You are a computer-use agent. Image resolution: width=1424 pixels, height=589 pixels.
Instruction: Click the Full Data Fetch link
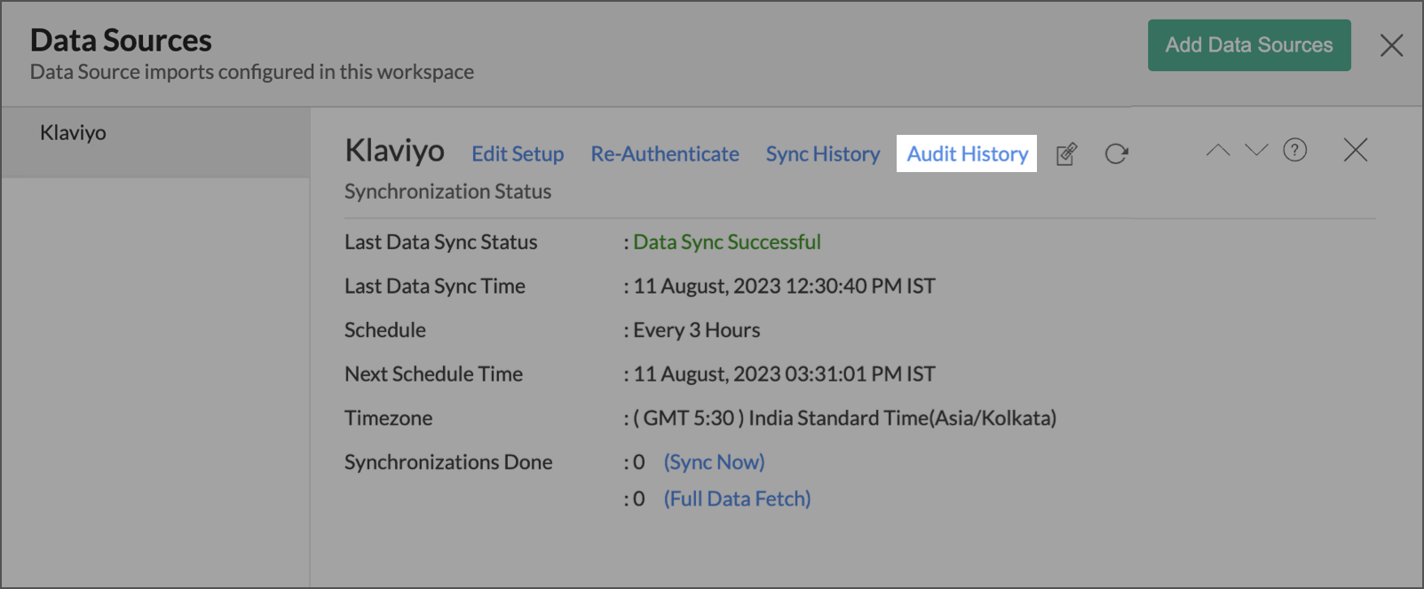[x=738, y=499]
